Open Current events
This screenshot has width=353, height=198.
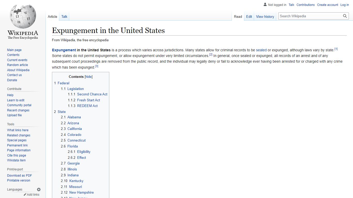pyautogui.click(x=17, y=60)
